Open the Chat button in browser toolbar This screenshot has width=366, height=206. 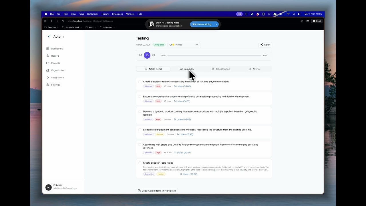(x=317, y=21)
